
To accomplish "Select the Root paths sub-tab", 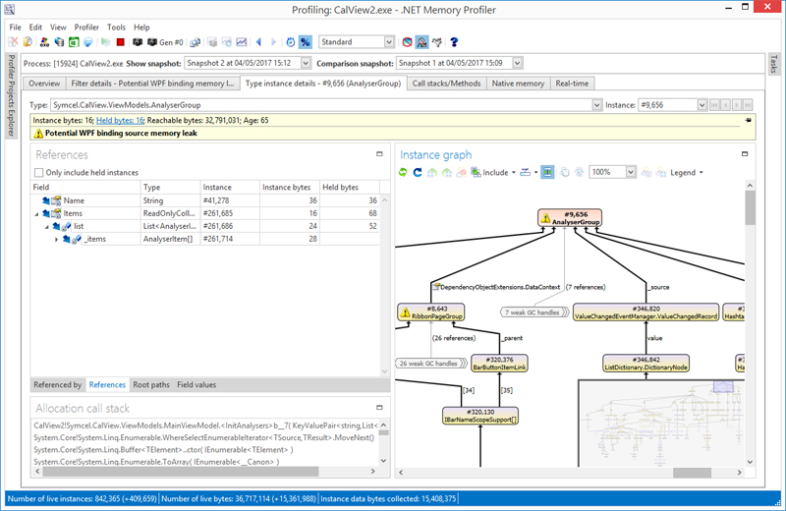I will (x=151, y=384).
